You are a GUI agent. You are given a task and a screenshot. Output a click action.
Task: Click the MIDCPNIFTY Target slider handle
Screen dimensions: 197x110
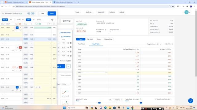(99, 103)
